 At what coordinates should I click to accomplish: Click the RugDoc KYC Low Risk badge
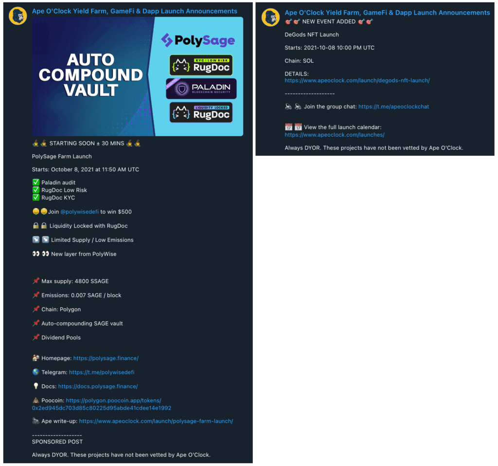point(201,65)
